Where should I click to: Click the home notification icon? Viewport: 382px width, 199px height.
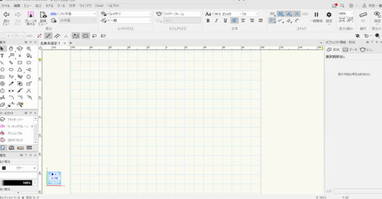[334, 5]
